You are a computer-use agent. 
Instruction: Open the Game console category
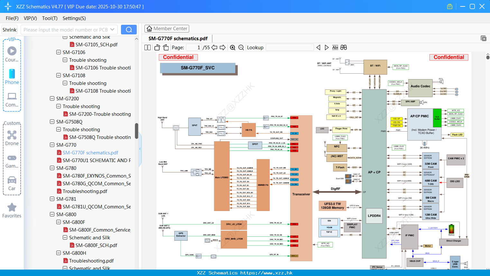pos(12,161)
